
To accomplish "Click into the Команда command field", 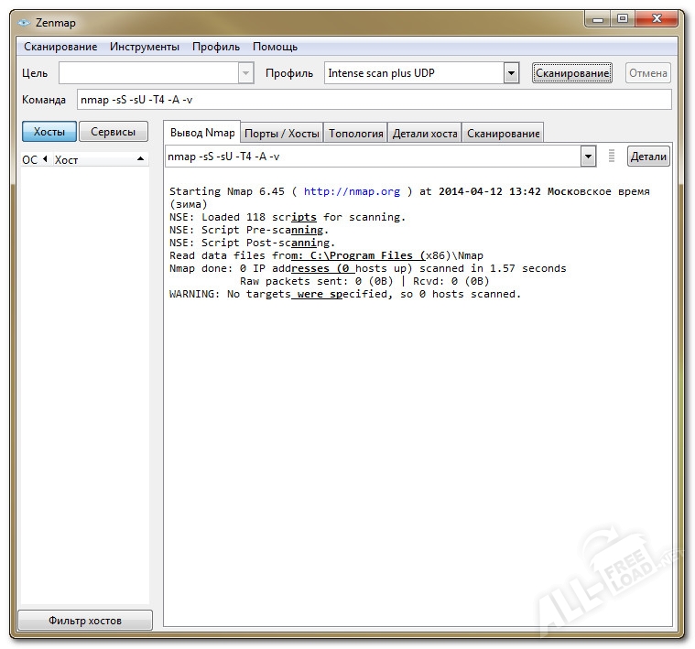I will pos(374,100).
